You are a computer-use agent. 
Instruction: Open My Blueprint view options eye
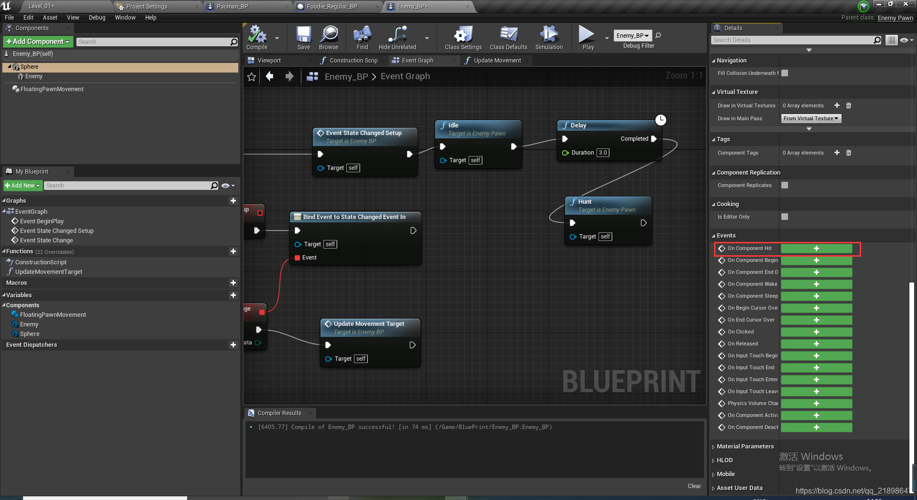[228, 186]
